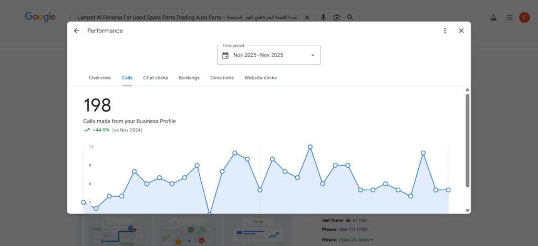Click the magnifier search icon

(x=350, y=17)
